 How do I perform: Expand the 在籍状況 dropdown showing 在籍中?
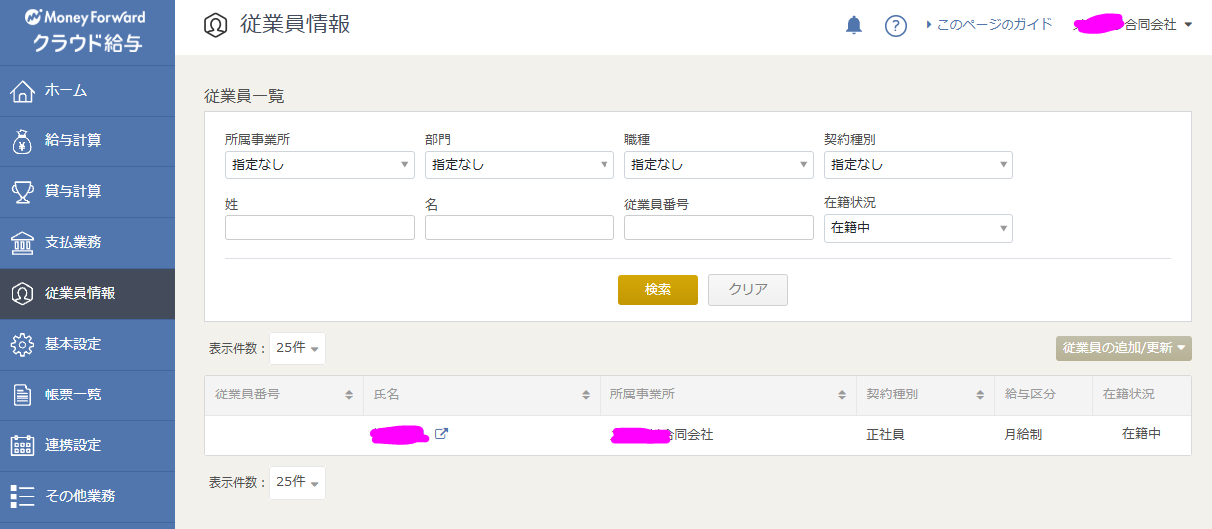[x=918, y=228]
